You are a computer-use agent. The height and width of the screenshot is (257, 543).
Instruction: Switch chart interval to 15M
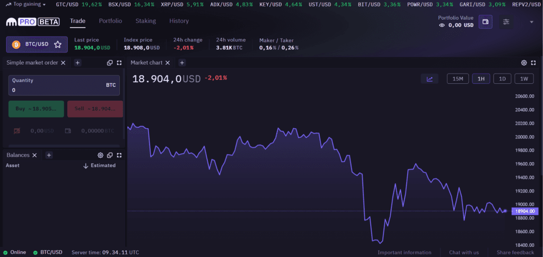458,79
